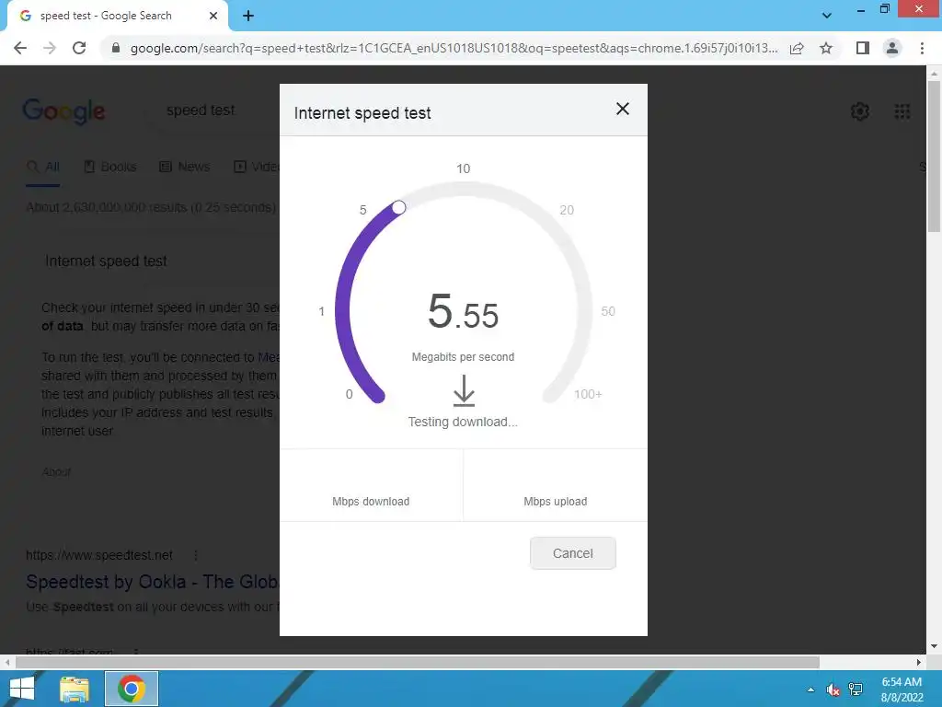Image resolution: width=942 pixels, height=707 pixels.
Task: Open the tab search dropdown
Action: click(827, 16)
